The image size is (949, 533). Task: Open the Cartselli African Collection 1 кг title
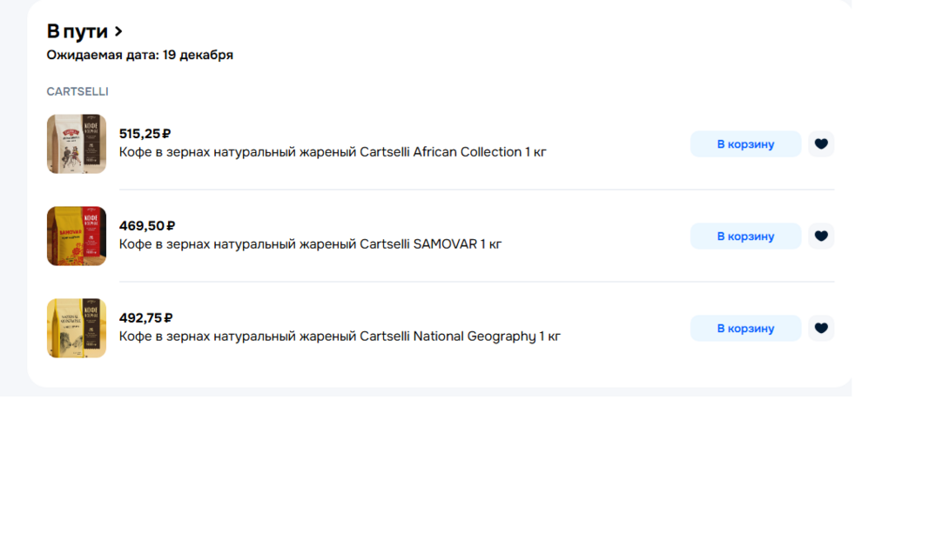click(333, 152)
